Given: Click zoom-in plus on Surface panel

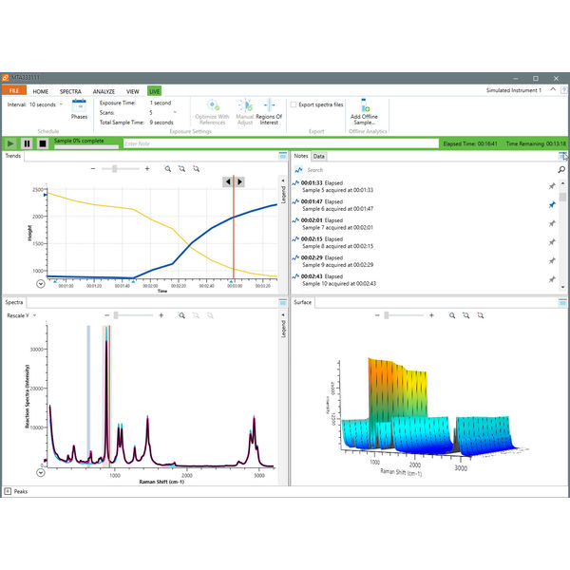Looking at the screenshot, I should tap(431, 314).
